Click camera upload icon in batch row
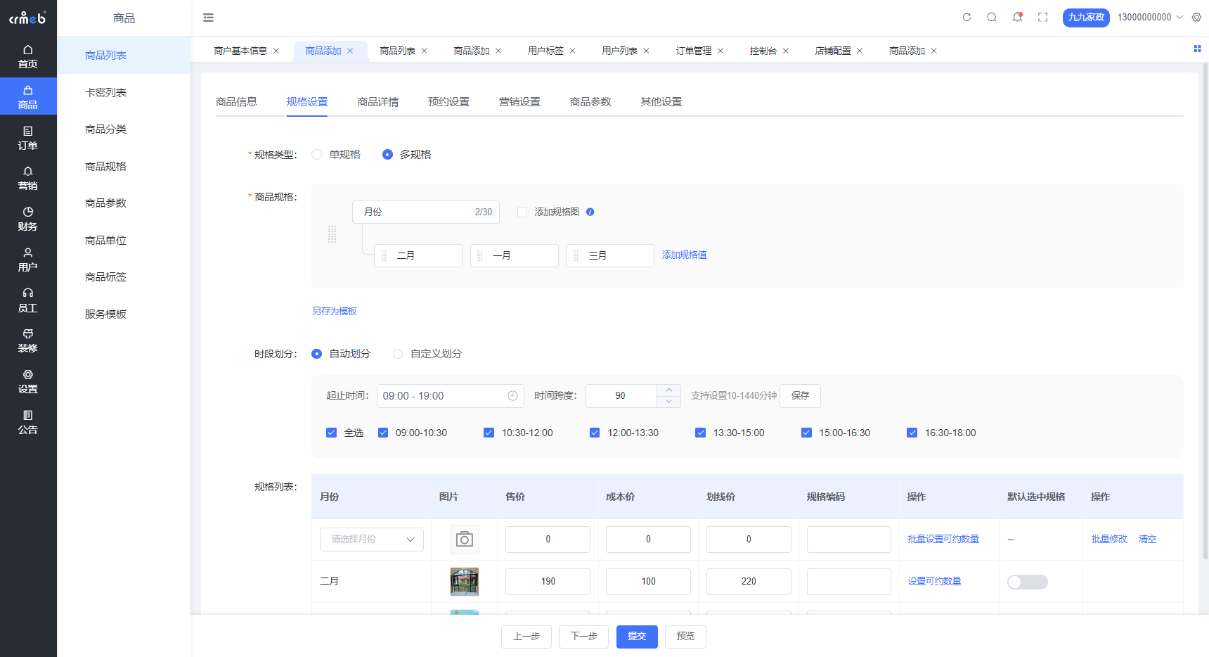The height and width of the screenshot is (657, 1209). point(465,540)
